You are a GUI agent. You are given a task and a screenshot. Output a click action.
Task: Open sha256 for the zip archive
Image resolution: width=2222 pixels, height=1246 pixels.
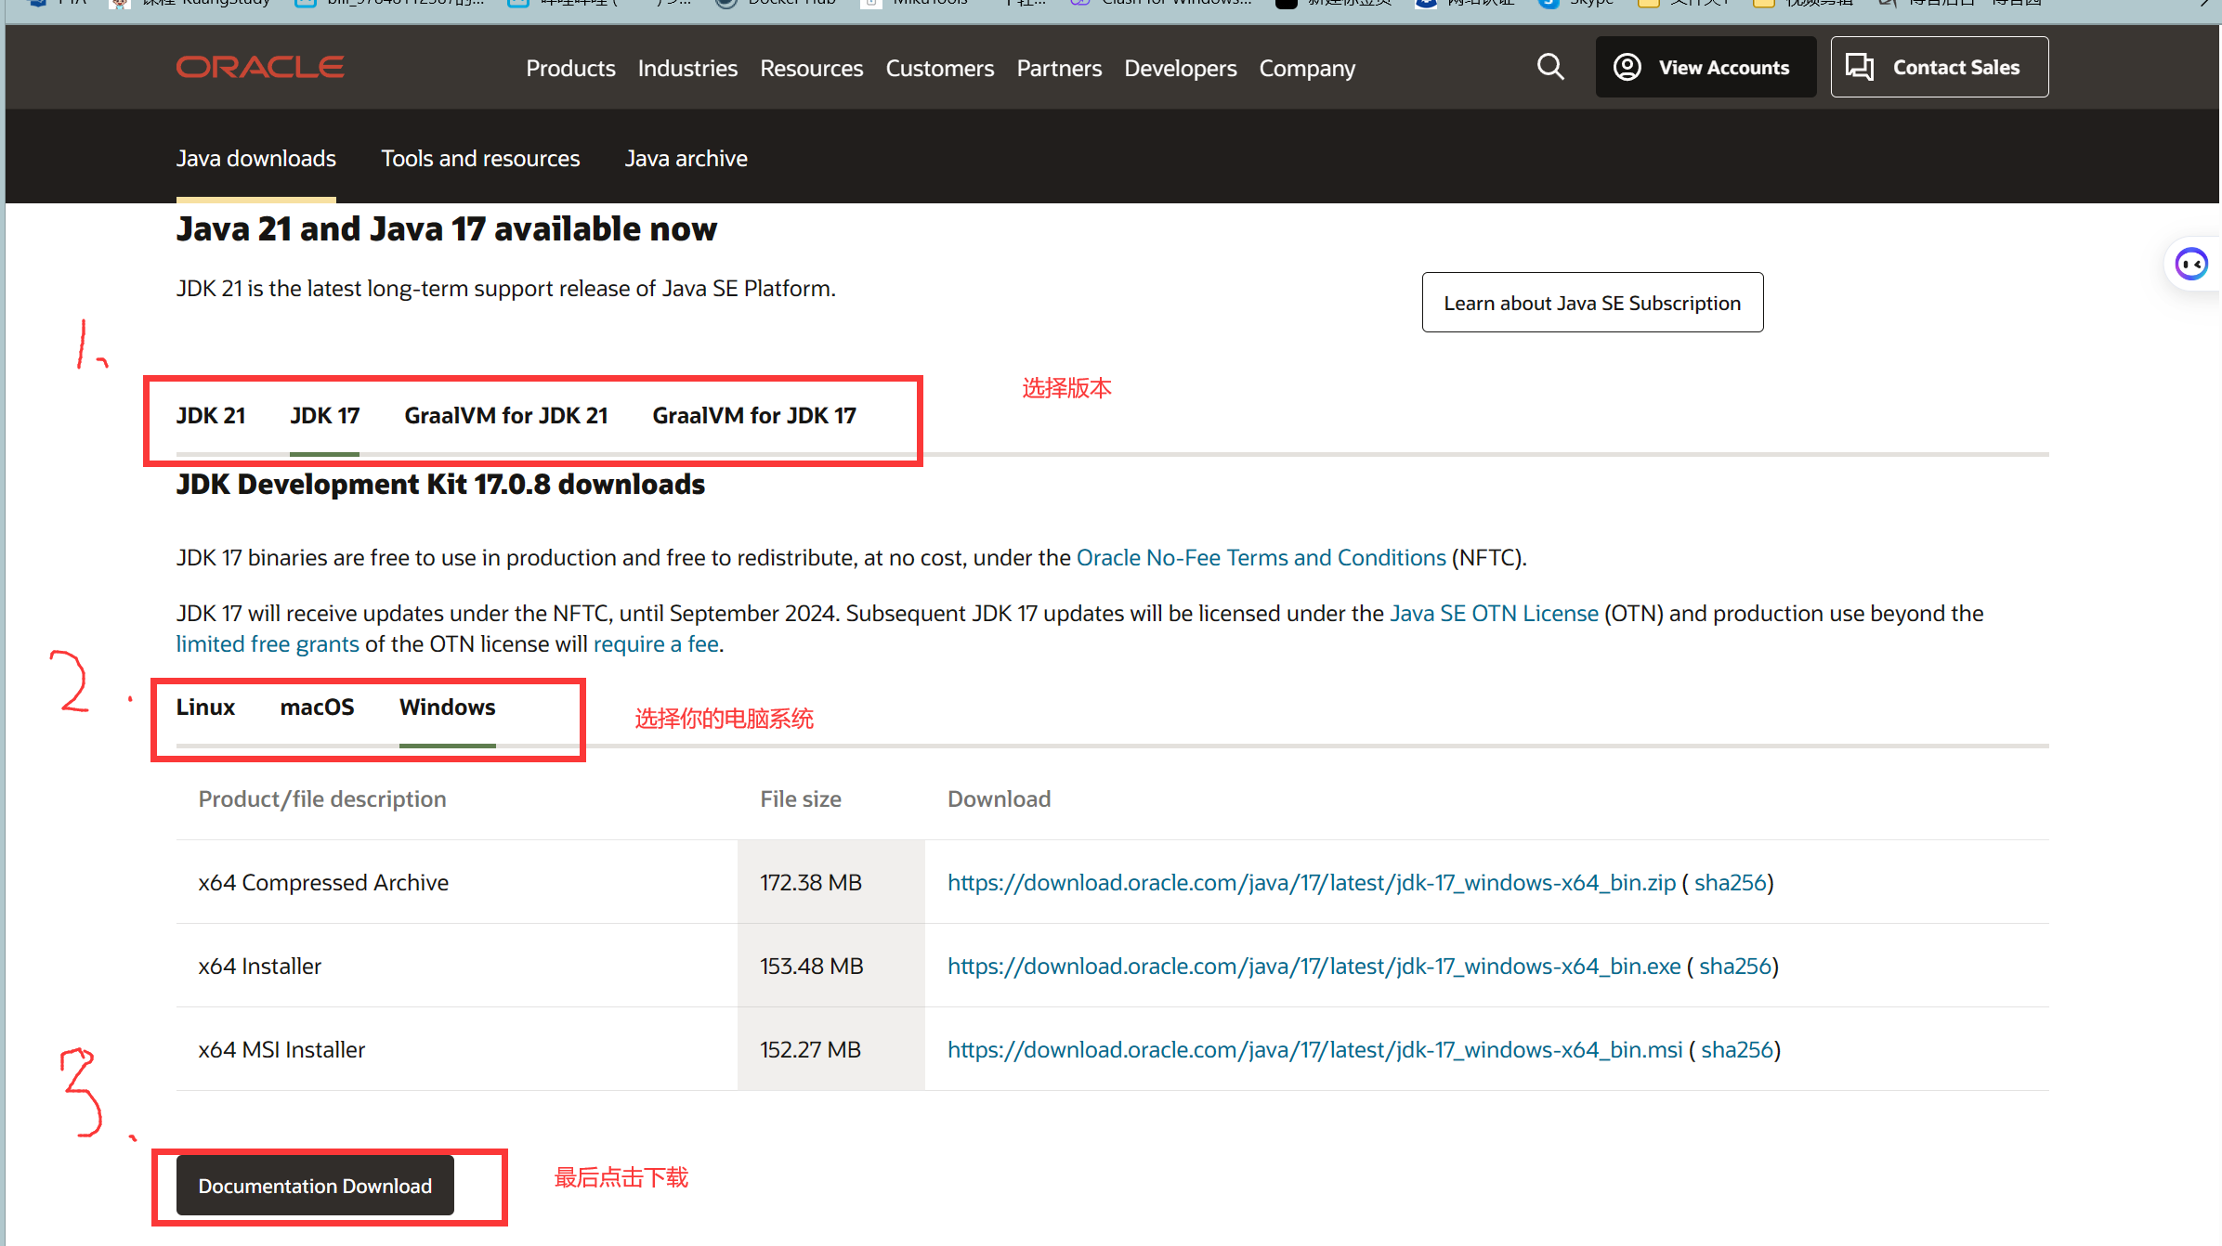click(1730, 882)
